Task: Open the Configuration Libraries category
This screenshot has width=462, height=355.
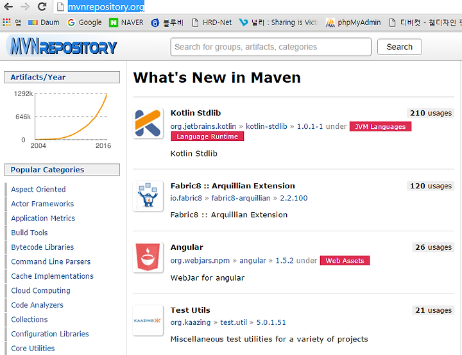Action: tap(50, 334)
